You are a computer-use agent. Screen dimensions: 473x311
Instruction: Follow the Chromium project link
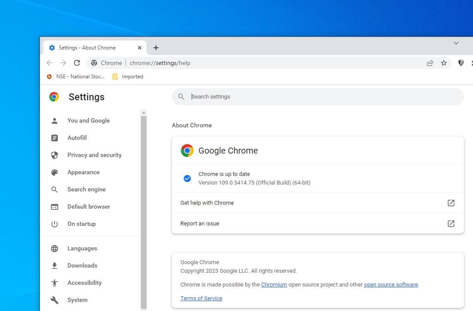click(274, 284)
